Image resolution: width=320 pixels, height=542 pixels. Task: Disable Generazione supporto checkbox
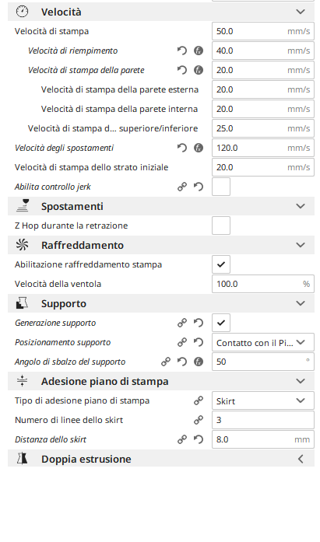click(221, 323)
